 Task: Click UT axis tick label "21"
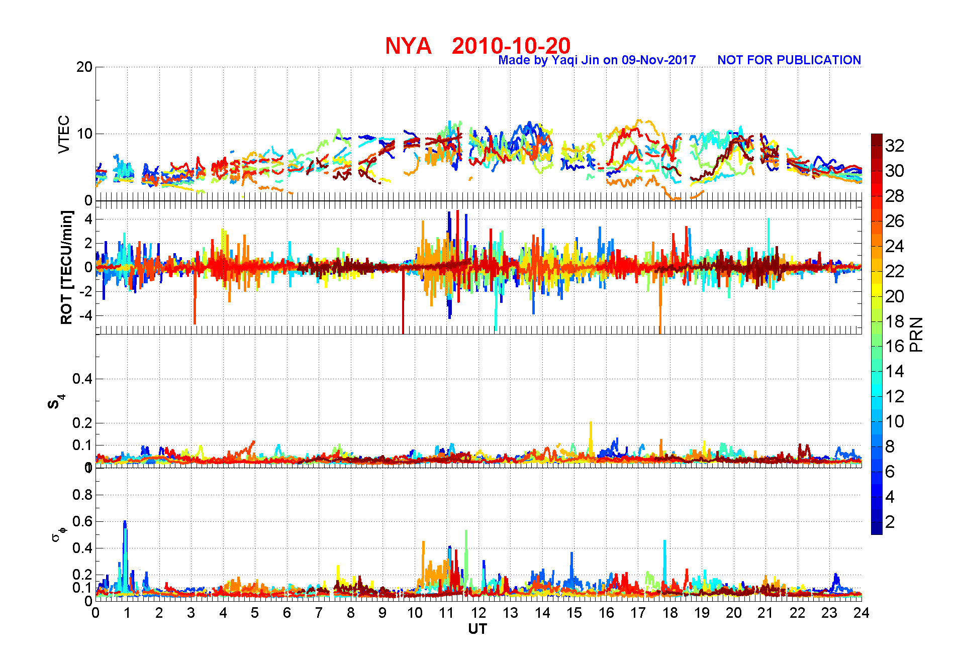tap(765, 613)
